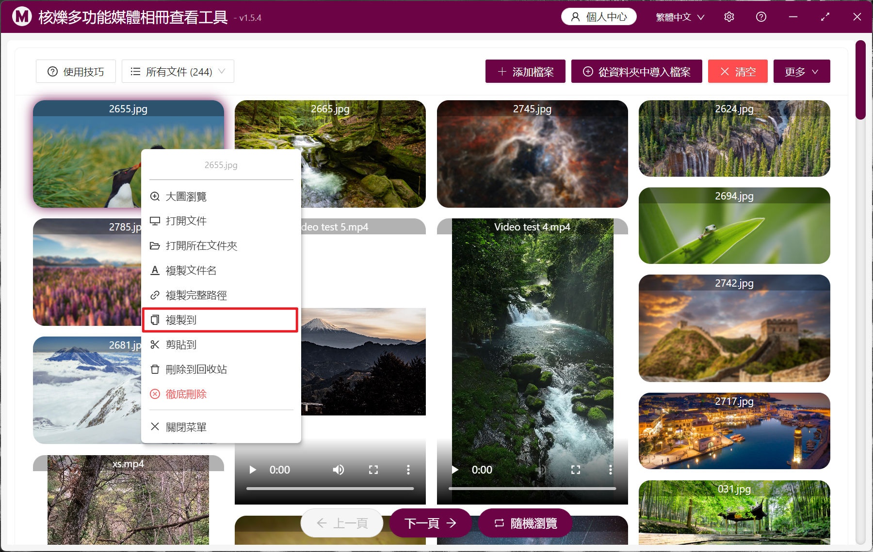Click 從資料夾中導入檔案 button
The image size is (873, 552).
tap(636, 72)
